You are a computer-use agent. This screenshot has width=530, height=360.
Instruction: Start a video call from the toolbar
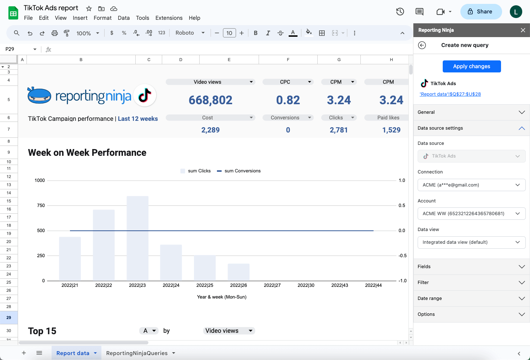441,11
